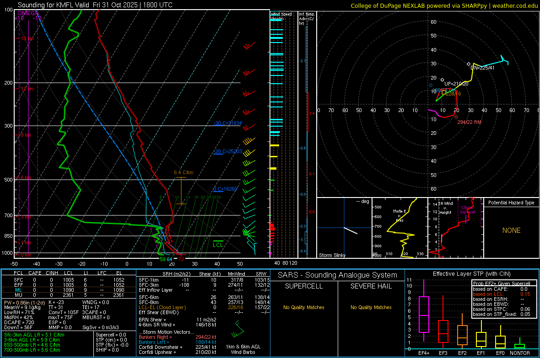Click the Bunkers Left storm motion
The width and height of the screenshot is (540, 358).
point(178,342)
